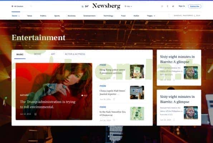Click the weather icon beside 24°

pos(82,6)
